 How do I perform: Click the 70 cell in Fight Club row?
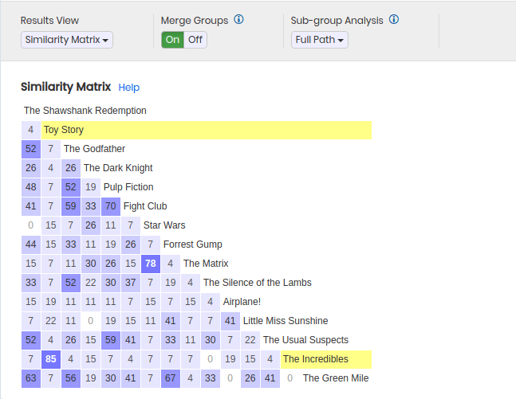[x=111, y=206]
